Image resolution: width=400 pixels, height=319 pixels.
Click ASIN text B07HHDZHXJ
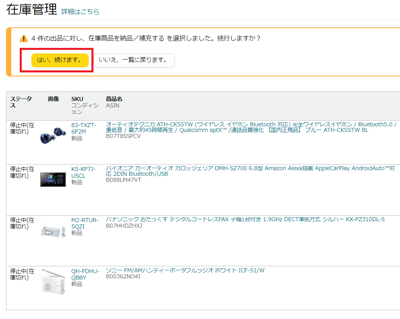[x=124, y=226]
